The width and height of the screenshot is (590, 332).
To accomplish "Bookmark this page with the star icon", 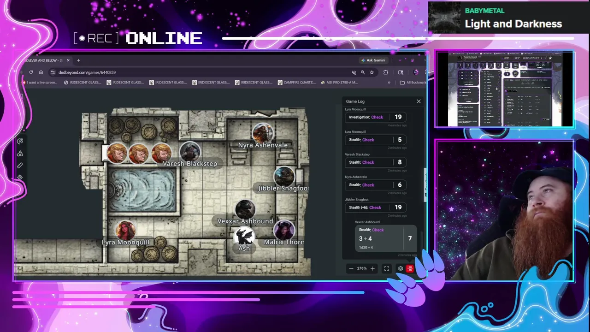I will click(x=372, y=72).
